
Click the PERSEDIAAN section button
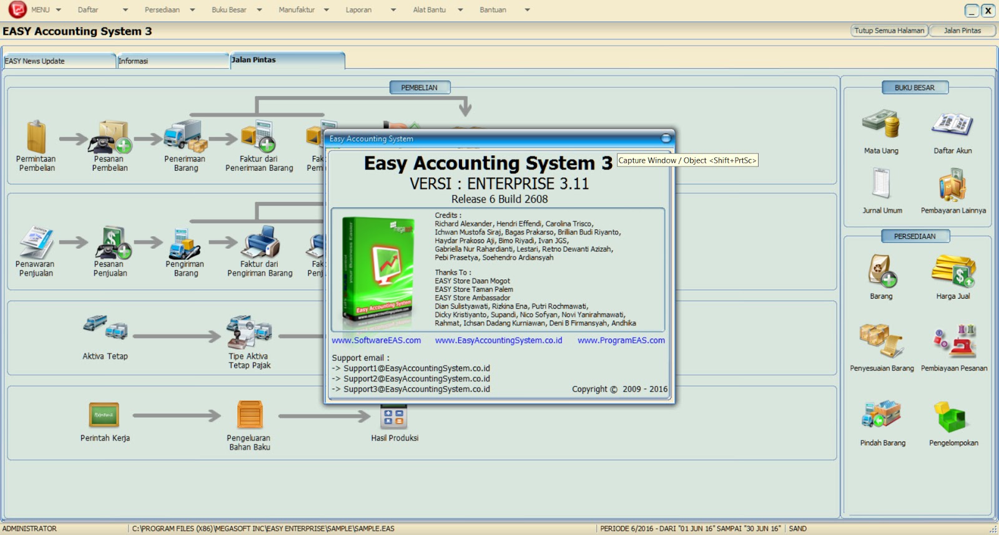(x=915, y=236)
